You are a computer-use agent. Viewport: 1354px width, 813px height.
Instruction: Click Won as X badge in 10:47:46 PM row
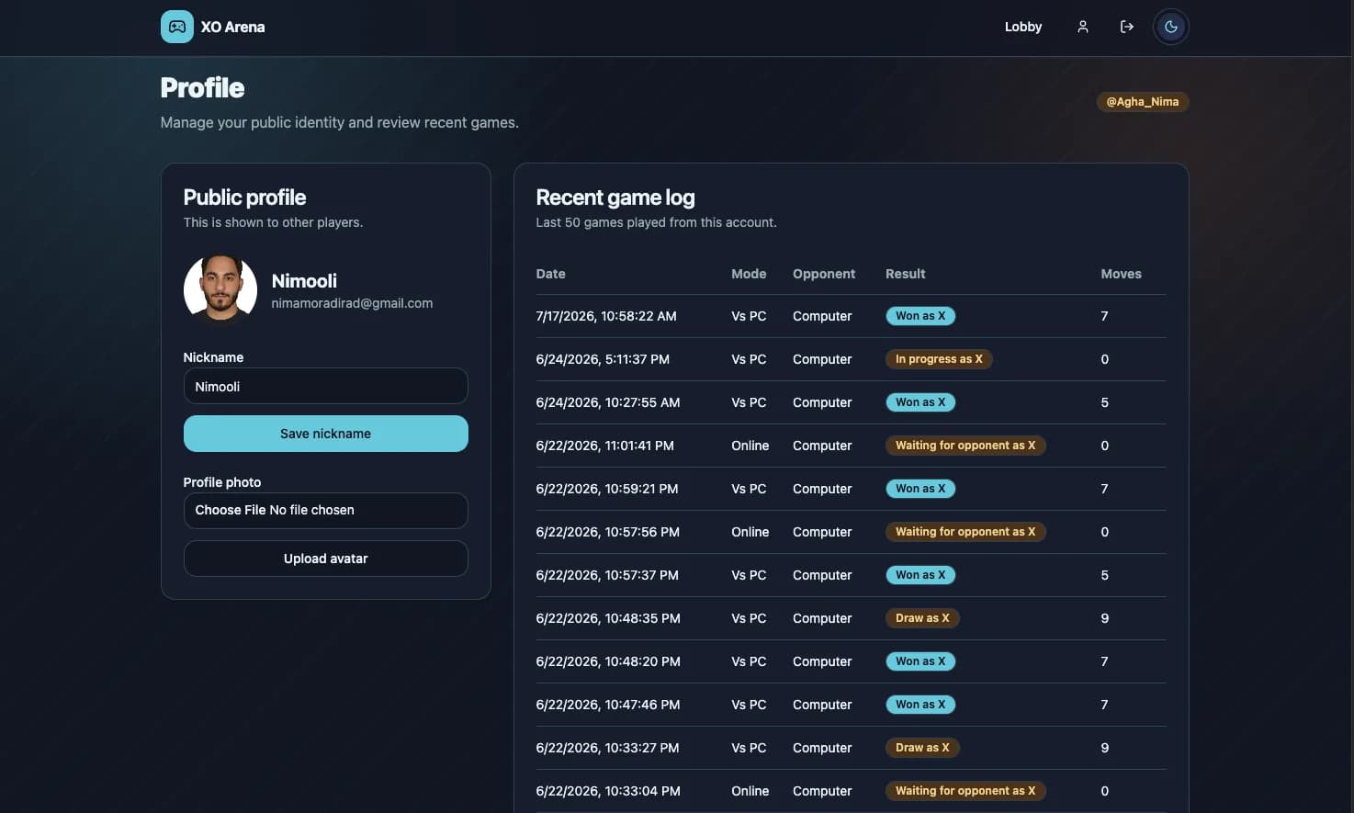(x=920, y=705)
